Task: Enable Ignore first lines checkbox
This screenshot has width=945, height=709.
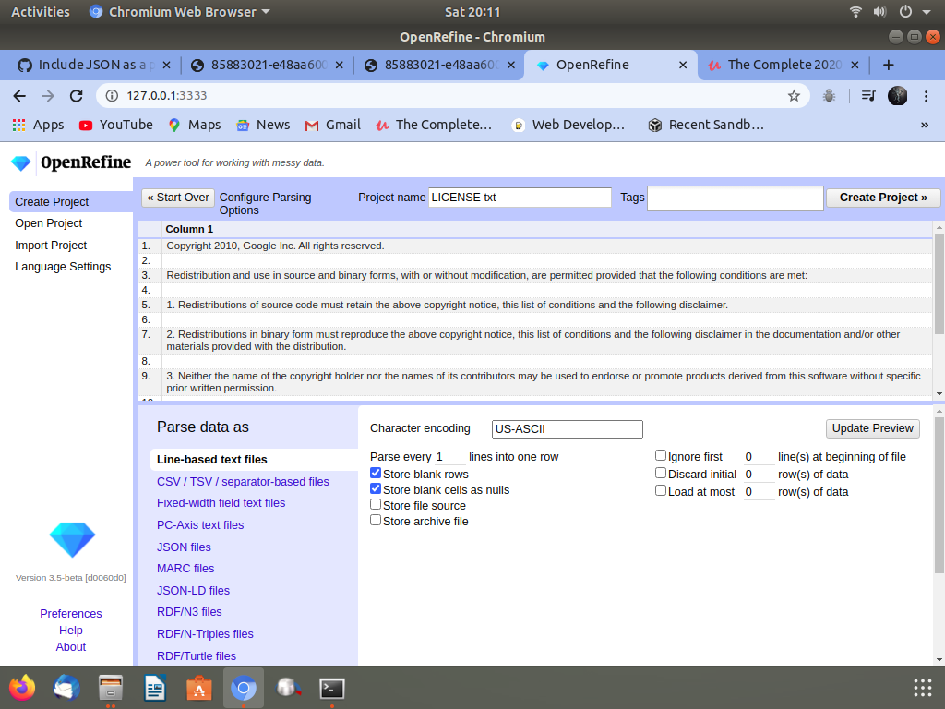Action: coord(661,456)
